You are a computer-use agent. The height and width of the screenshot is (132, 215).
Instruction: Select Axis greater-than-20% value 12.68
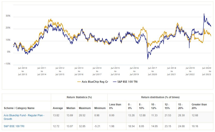pos(195,115)
